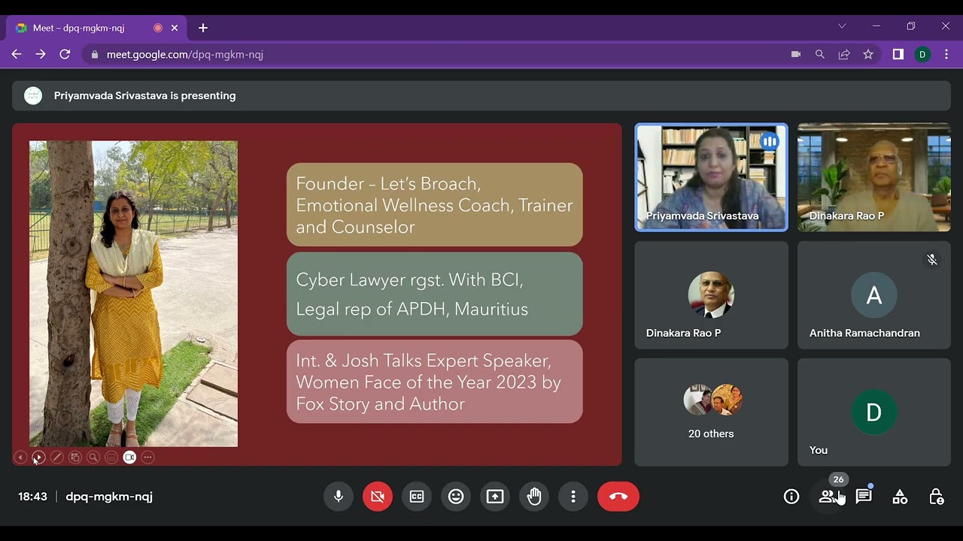
Task: Open the Chrome three-dot menu
Action: [x=946, y=54]
